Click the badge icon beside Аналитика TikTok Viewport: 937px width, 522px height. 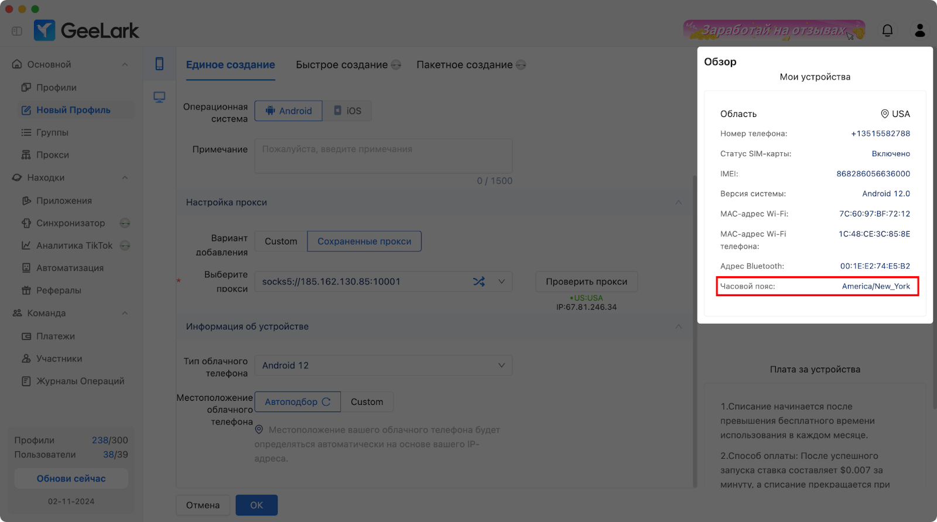point(125,245)
